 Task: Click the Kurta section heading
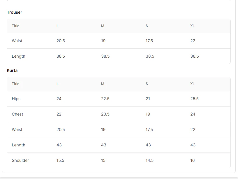(x=12, y=70)
